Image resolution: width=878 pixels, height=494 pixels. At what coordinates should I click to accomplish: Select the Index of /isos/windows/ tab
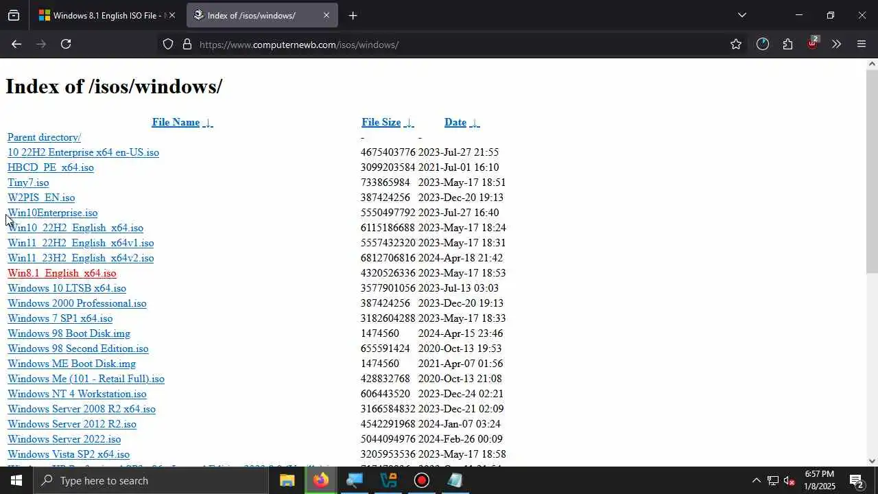(x=262, y=15)
